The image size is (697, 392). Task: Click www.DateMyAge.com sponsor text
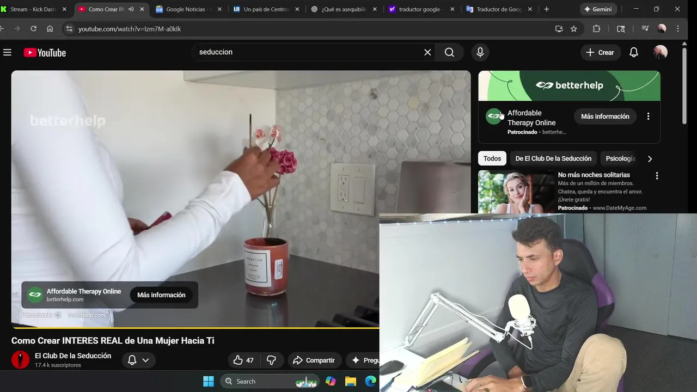coord(619,208)
